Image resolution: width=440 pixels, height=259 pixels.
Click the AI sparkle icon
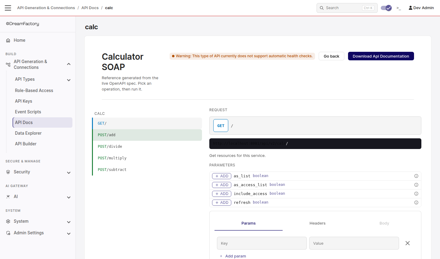click(x=8, y=197)
